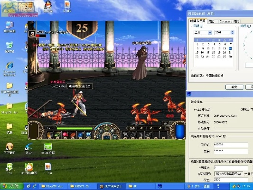
Task: Open the Thunder (迅雷) download shortcut
Action: (29, 149)
